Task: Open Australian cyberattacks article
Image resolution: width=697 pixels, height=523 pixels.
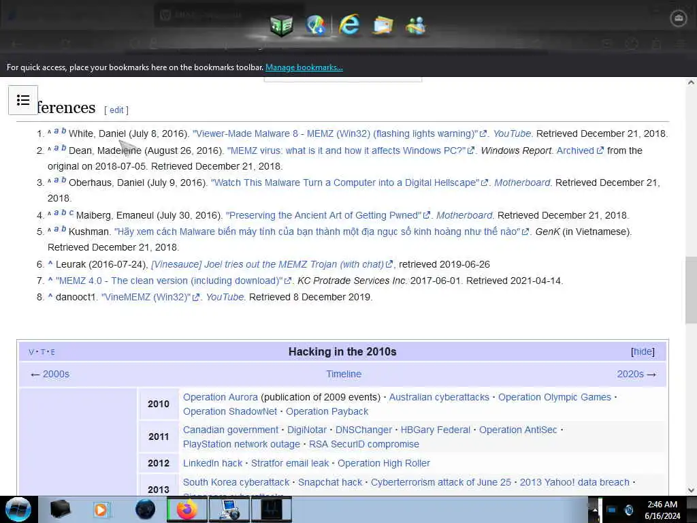Action: tap(439, 397)
